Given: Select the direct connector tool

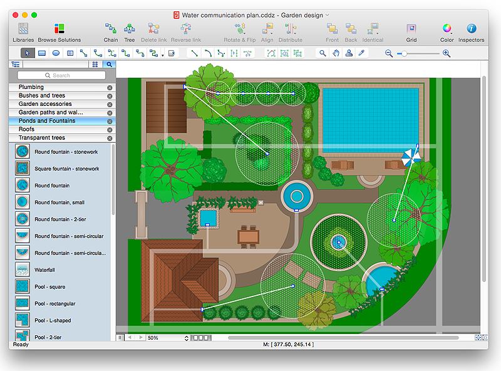Looking at the screenshot, I should click(84, 53).
